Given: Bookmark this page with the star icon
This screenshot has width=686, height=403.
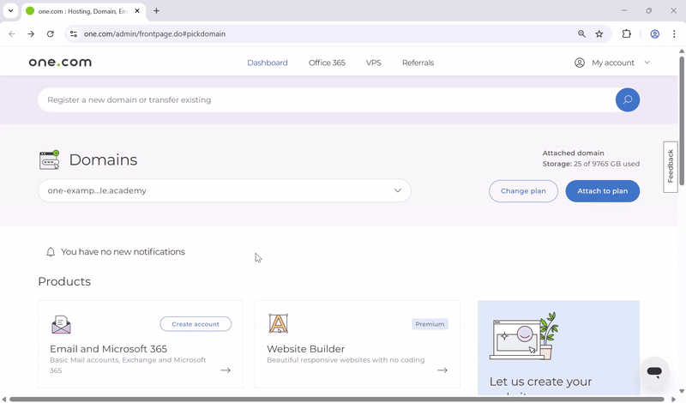Looking at the screenshot, I should tap(599, 33).
